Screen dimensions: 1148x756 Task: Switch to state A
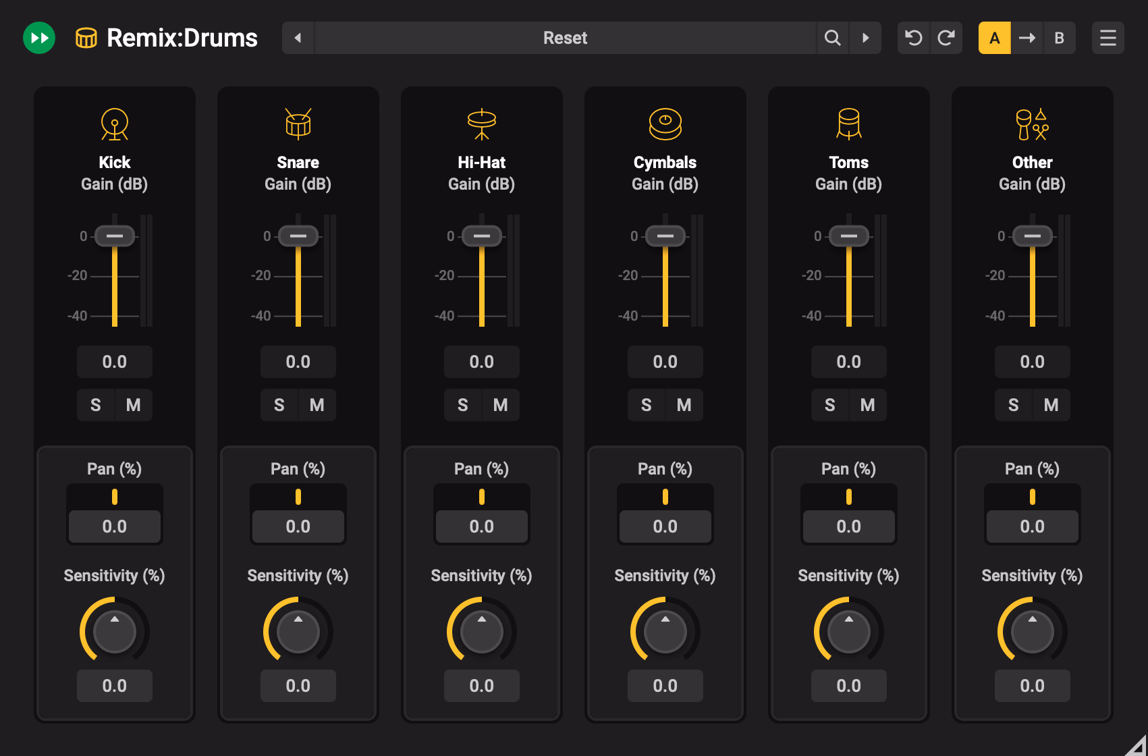(995, 38)
